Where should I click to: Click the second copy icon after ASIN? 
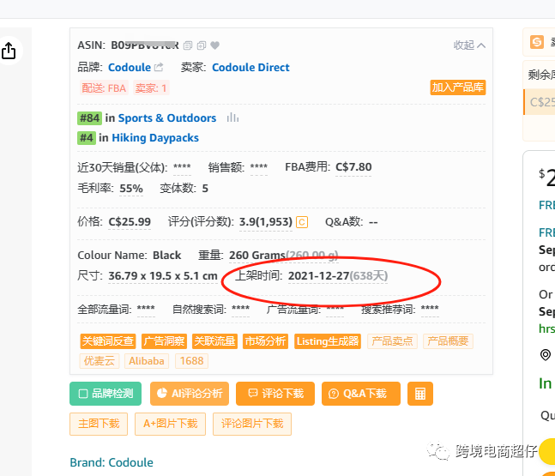(202, 45)
